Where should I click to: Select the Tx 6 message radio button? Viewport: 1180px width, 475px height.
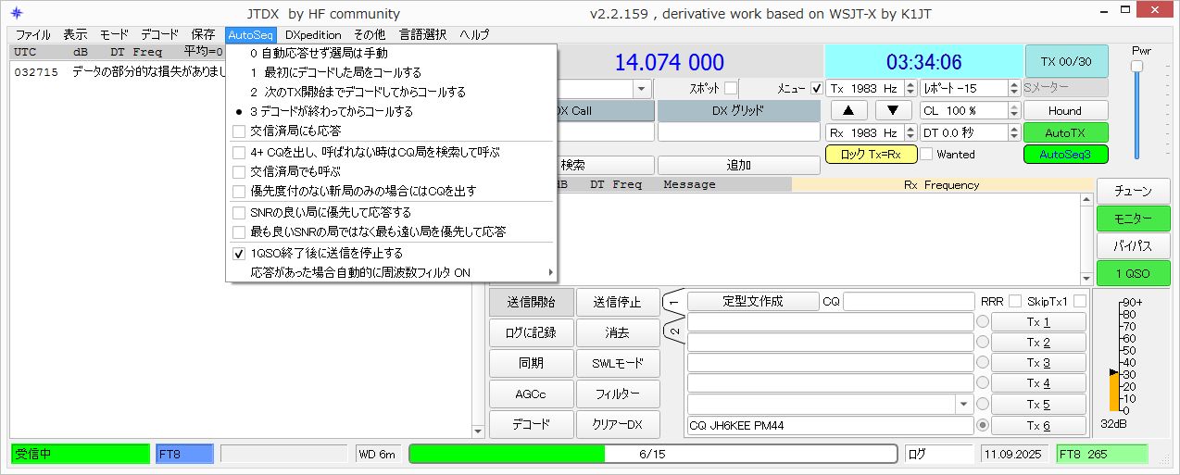pyautogui.click(x=983, y=426)
